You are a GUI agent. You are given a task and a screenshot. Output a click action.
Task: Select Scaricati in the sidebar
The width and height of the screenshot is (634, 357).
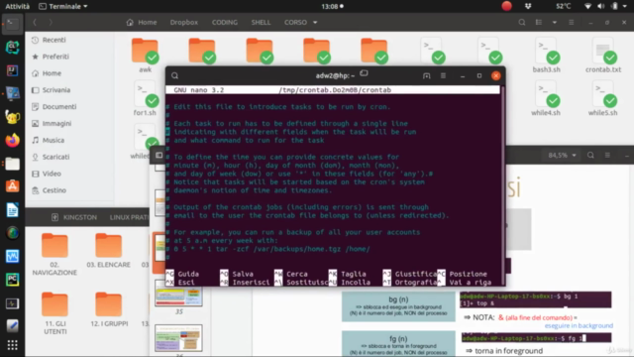point(55,157)
